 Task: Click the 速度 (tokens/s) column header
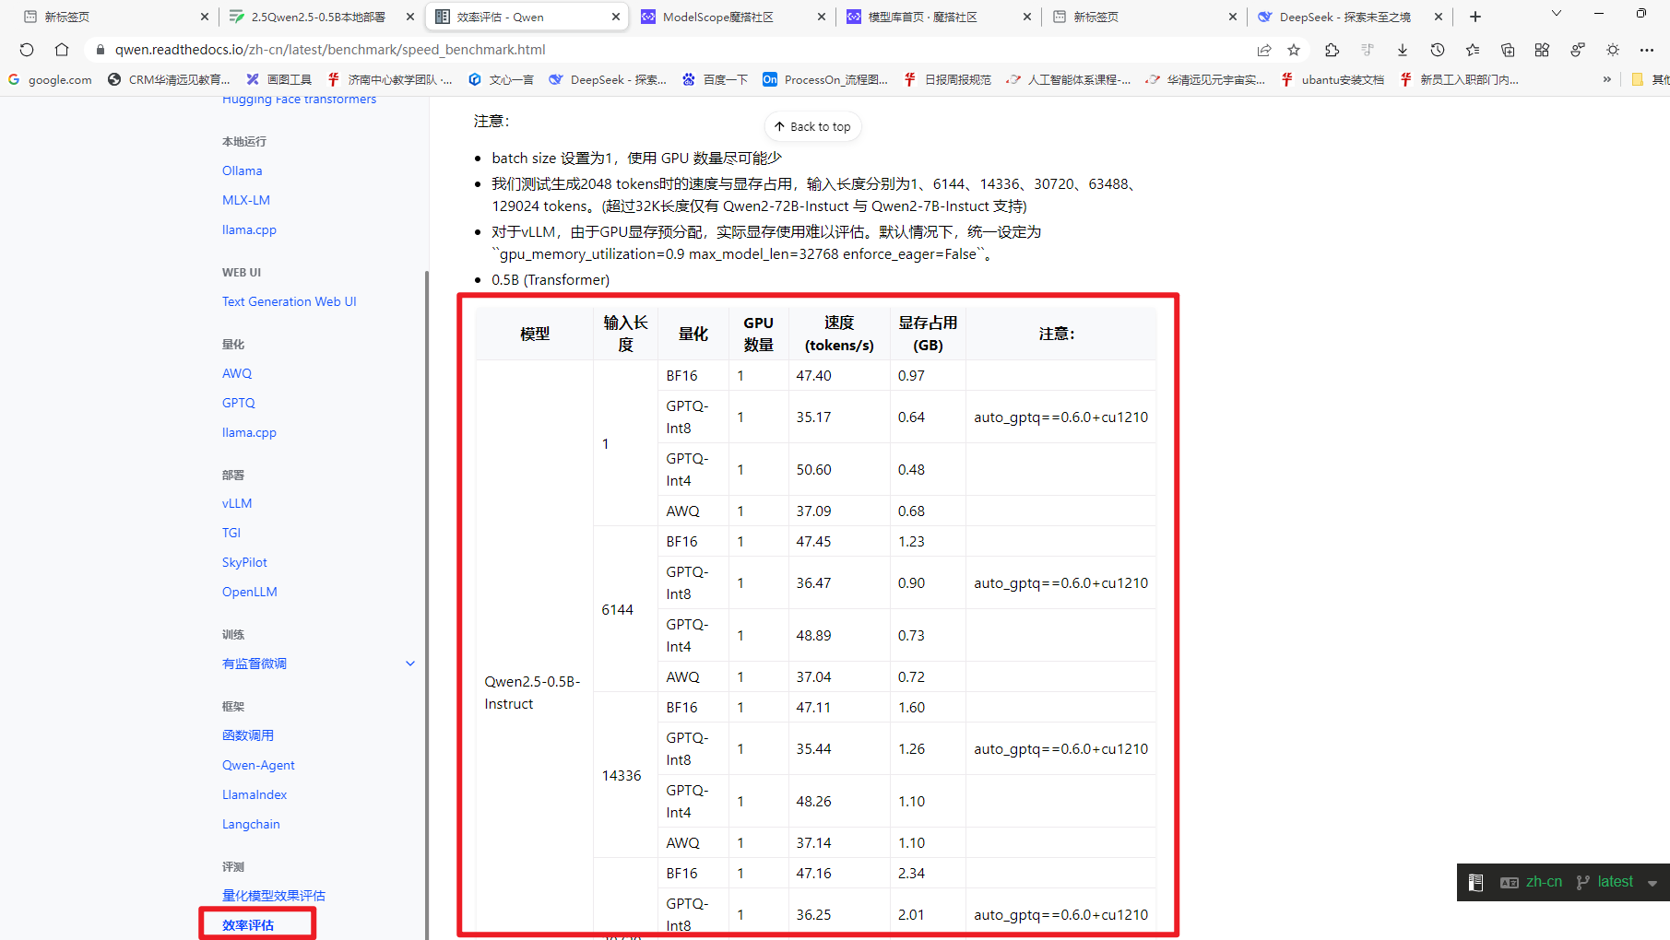pos(839,334)
